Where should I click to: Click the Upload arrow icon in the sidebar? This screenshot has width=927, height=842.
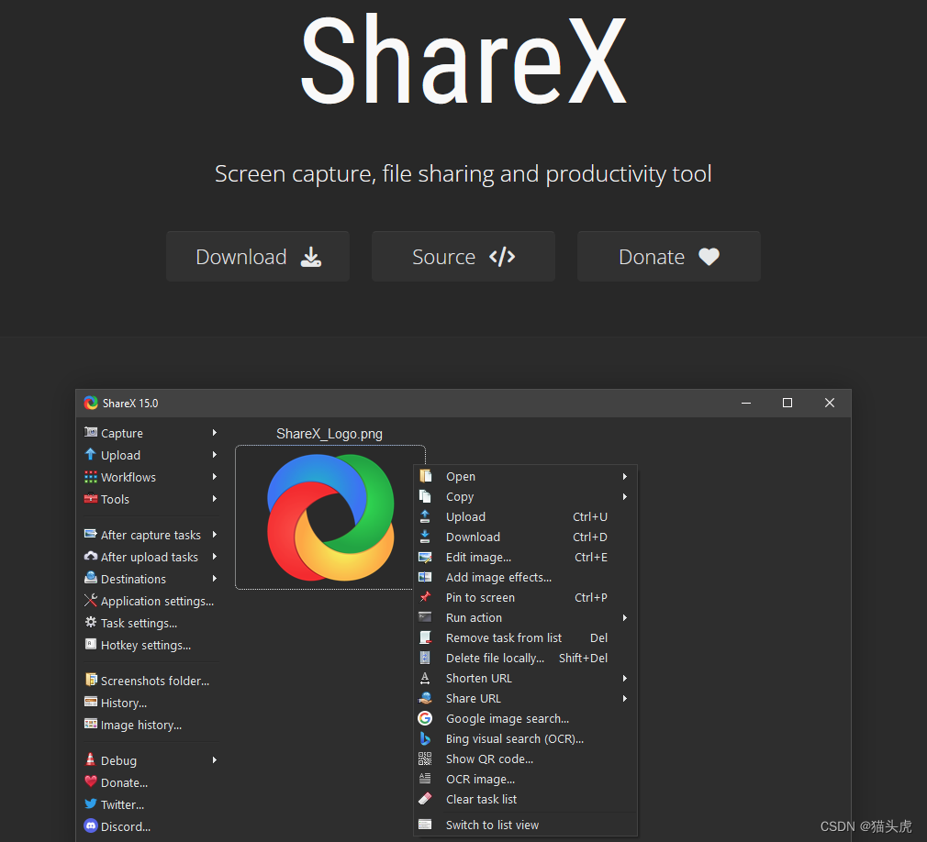pos(91,454)
